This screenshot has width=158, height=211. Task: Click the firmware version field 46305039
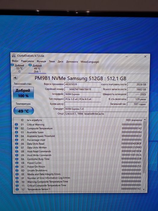83,84
